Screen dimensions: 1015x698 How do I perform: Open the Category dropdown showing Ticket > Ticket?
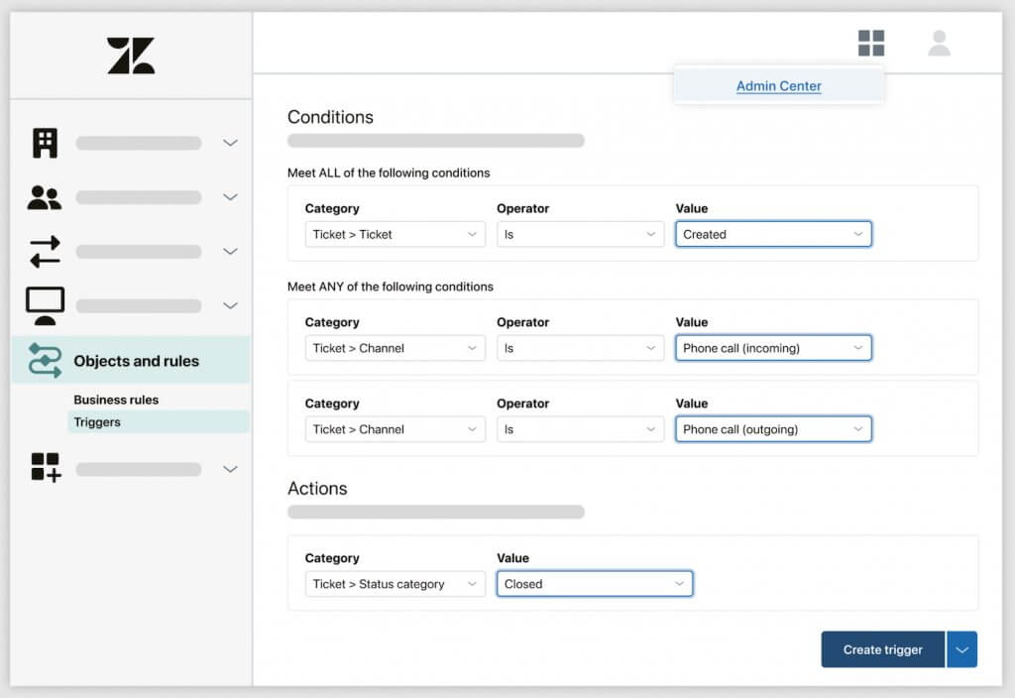pyautogui.click(x=395, y=234)
